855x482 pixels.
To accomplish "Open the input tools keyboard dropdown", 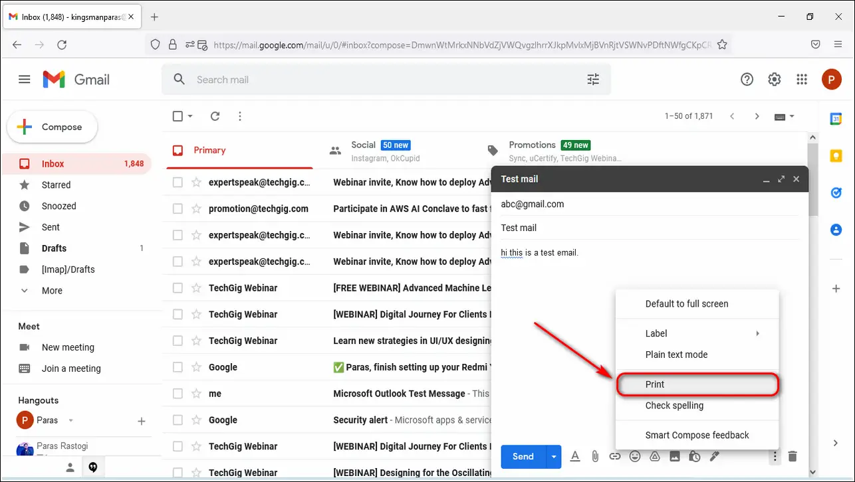I will click(785, 116).
